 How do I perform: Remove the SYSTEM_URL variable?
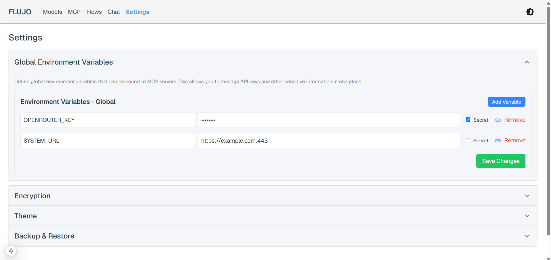pos(515,141)
